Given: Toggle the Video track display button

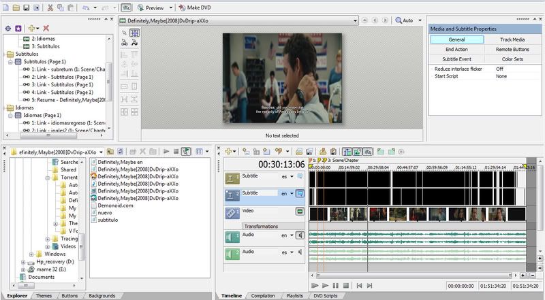Looking at the screenshot, I should [x=300, y=211].
